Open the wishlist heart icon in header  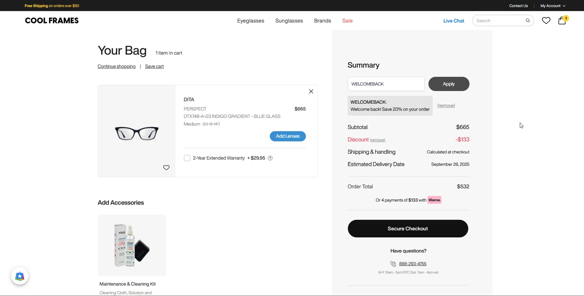546,21
